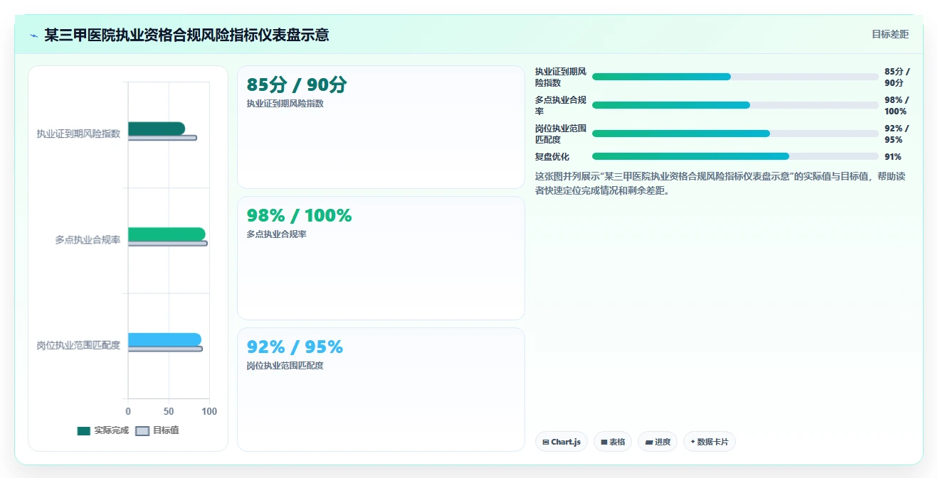Select the 数据卡片 tag chip

click(x=710, y=442)
